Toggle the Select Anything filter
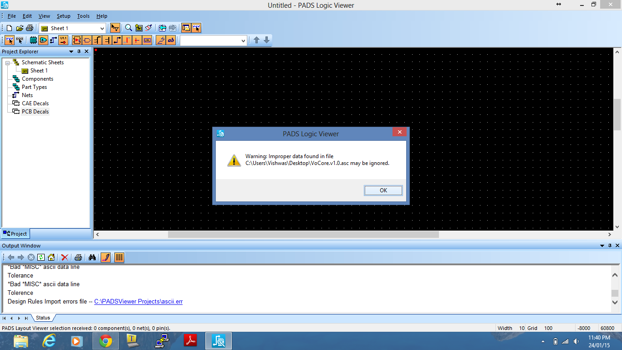 click(9, 41)
